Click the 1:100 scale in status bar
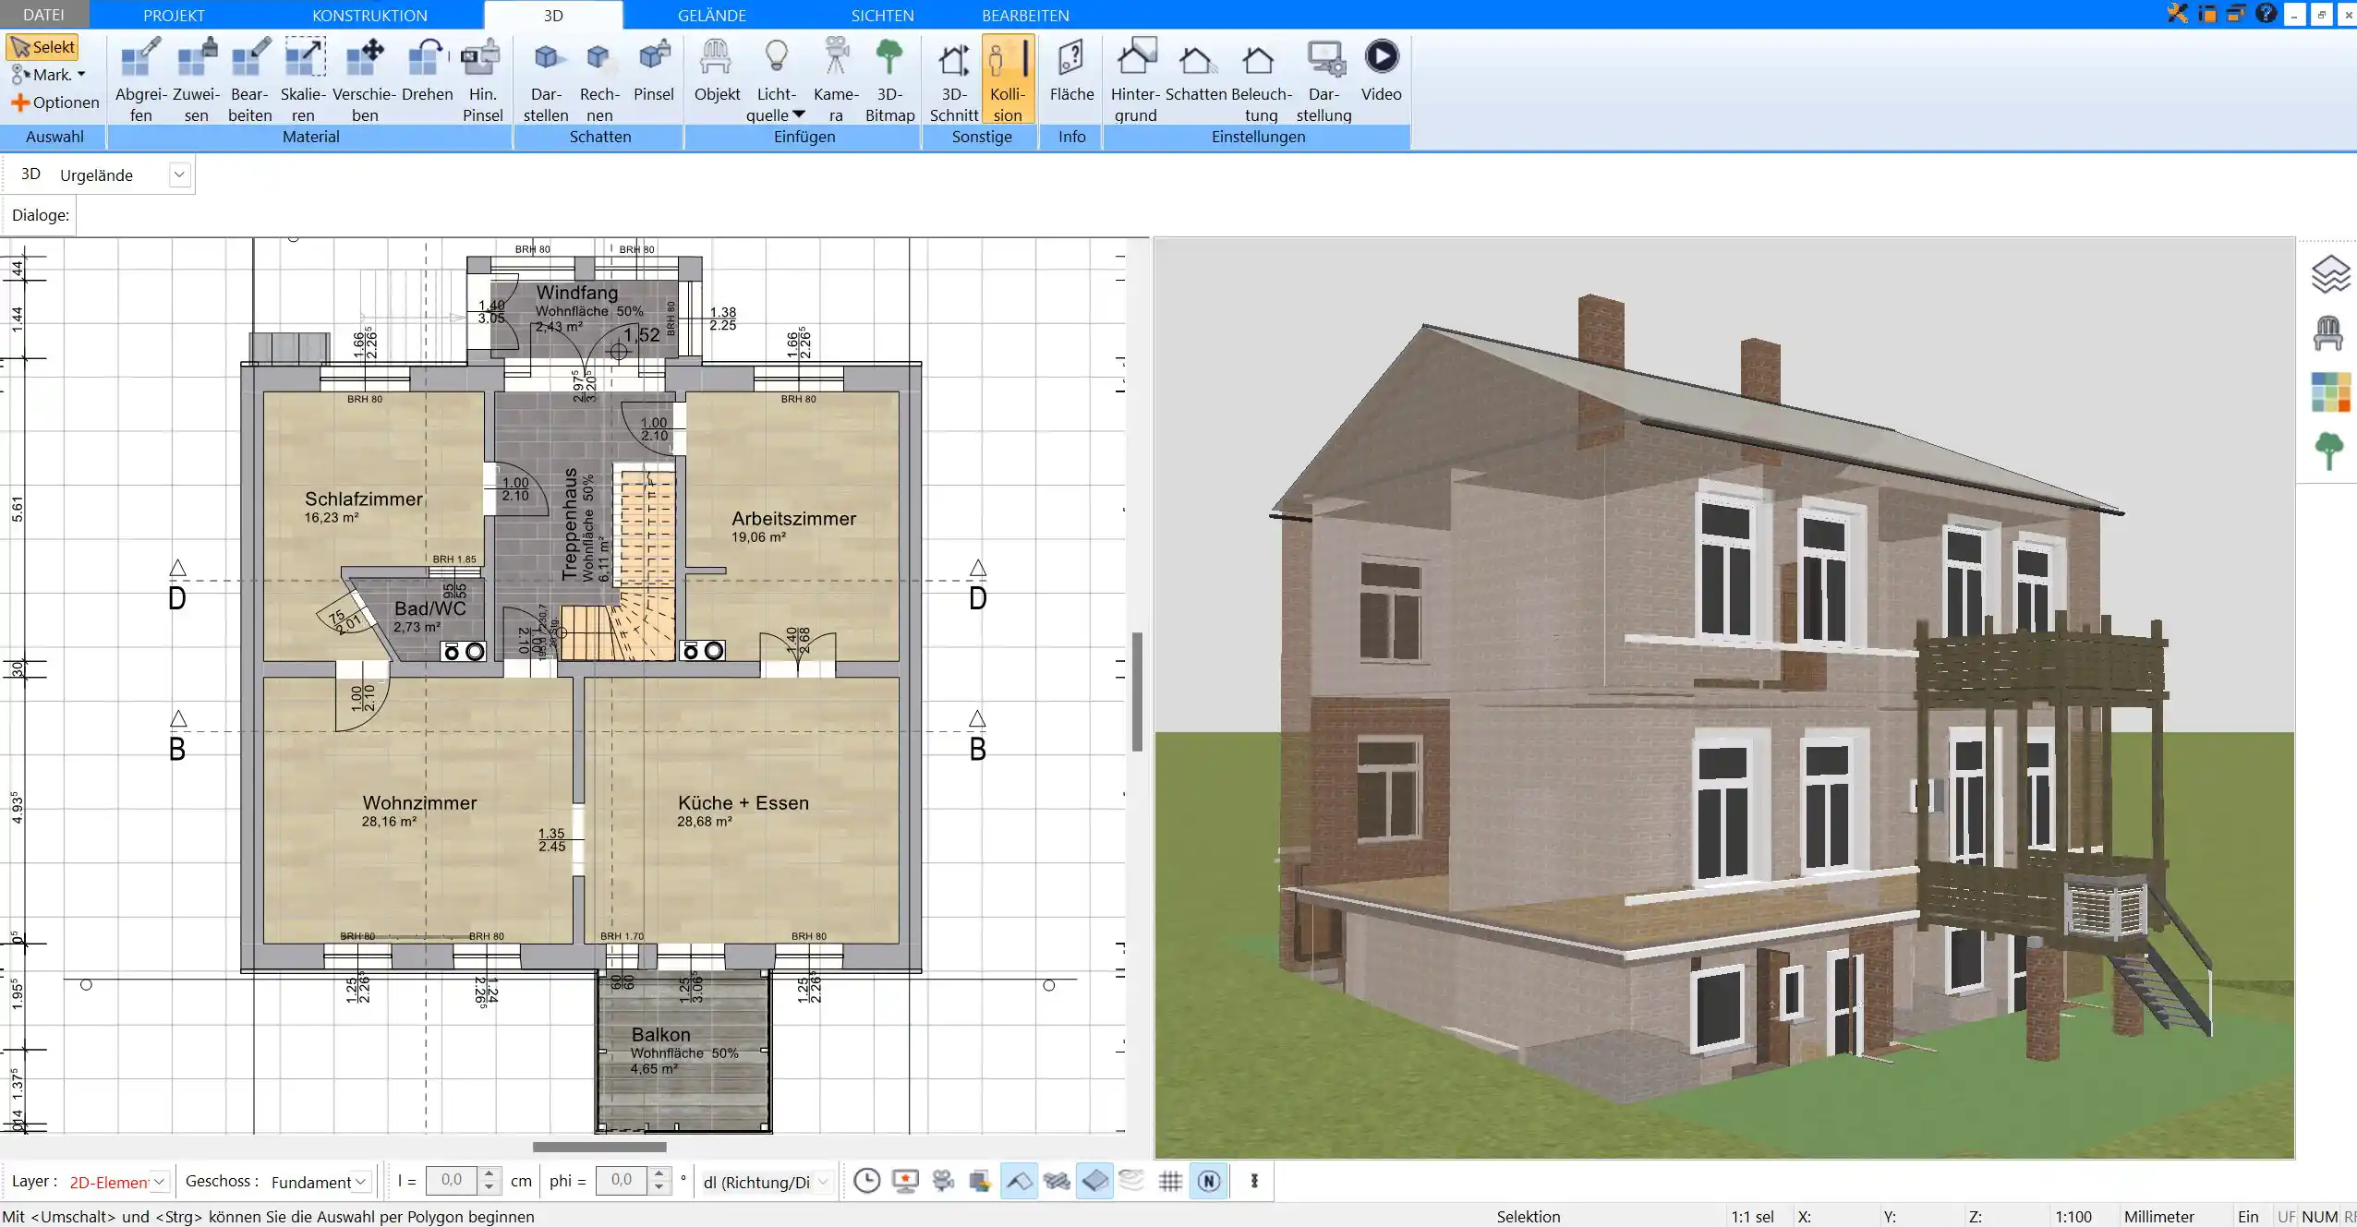2357x1227 pixels. (2073, 1217)
